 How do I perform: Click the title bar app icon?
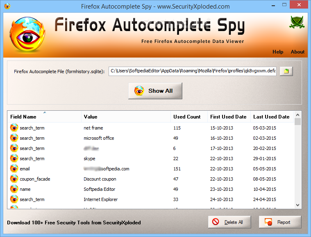pyautogui.click(x=7, y=6)
